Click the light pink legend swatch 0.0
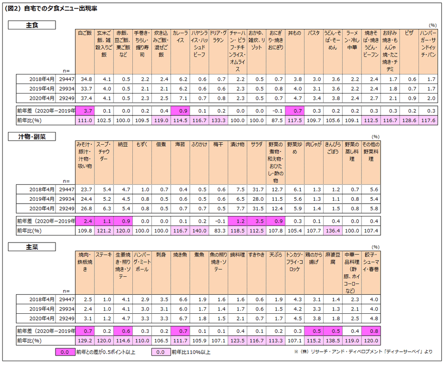The width and height of the screenshot is (446, 366). click(x=161, y=352)
